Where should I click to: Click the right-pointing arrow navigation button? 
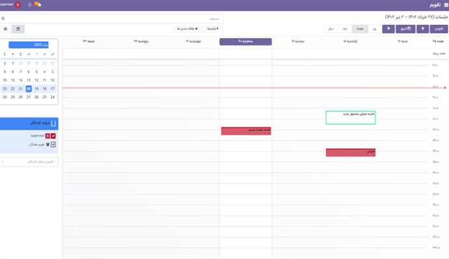[x=423, y=29]
